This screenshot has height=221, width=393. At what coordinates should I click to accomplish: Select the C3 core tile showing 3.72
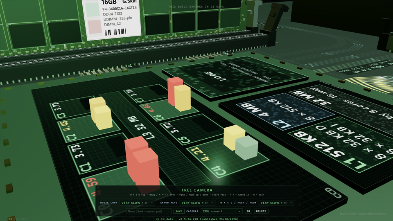click(73, 108)
